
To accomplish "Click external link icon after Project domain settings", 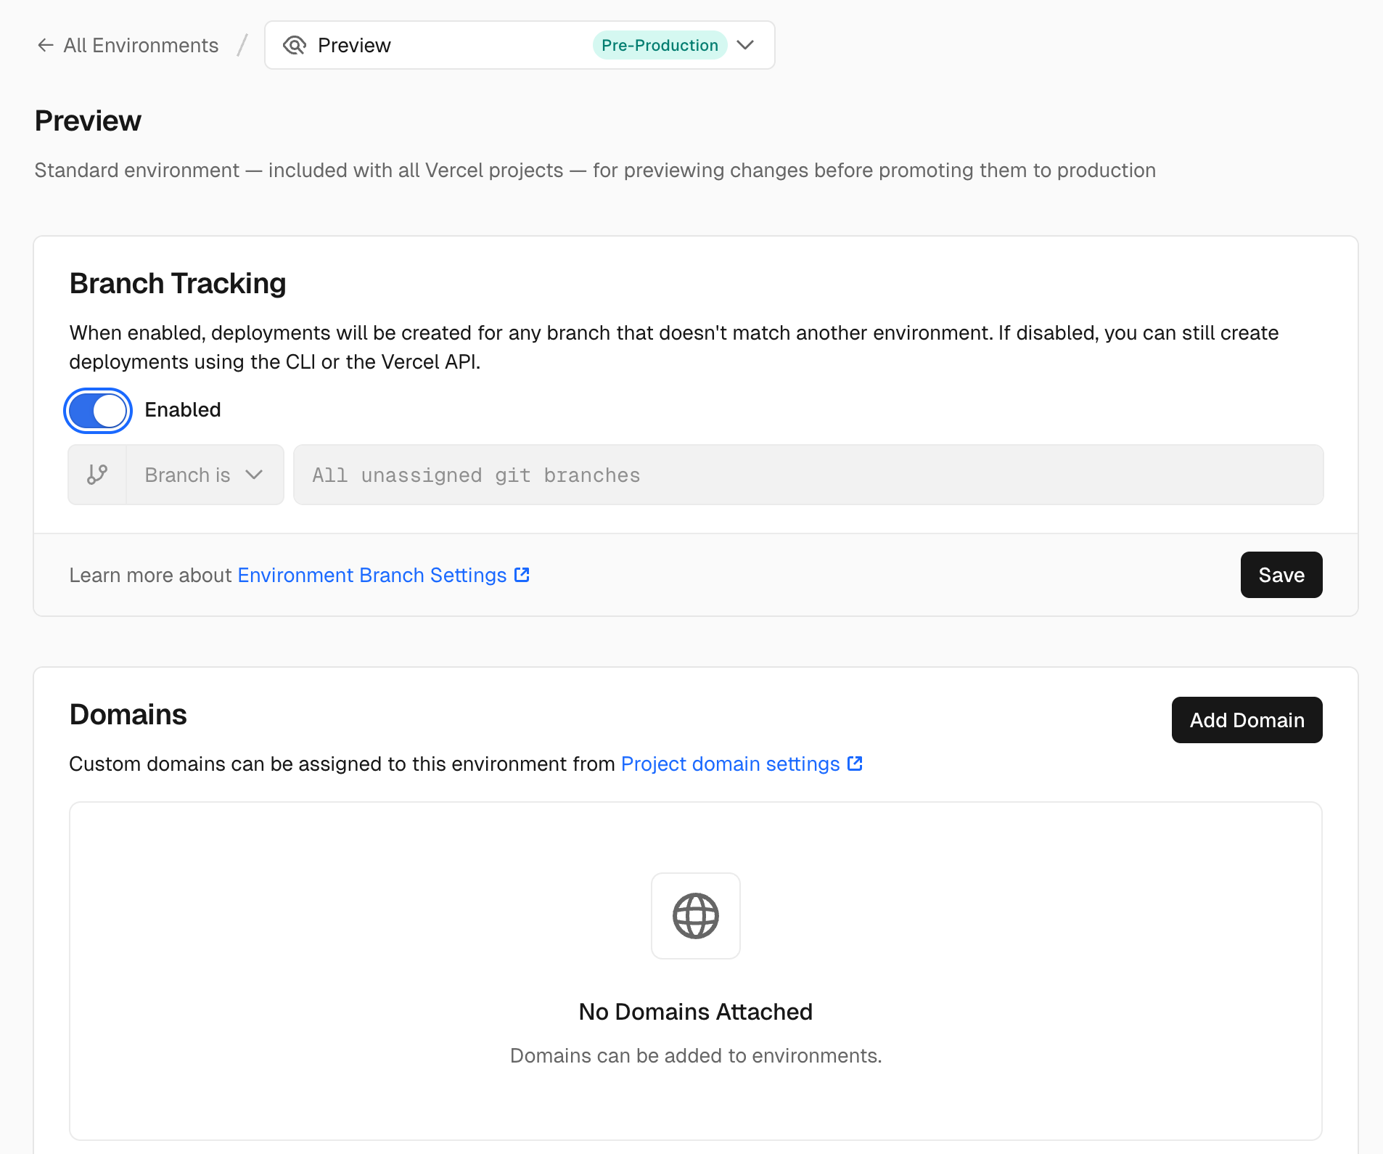I will click(855, 764).
